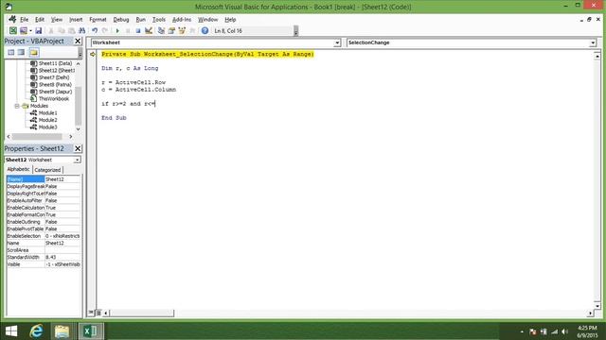Image resolution: width=606 pixels, height=340 pixels.
Task: Open the View menu
Action: [57, 19]
